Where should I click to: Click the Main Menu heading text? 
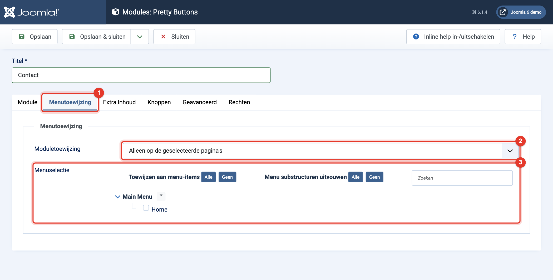[137, 197]
